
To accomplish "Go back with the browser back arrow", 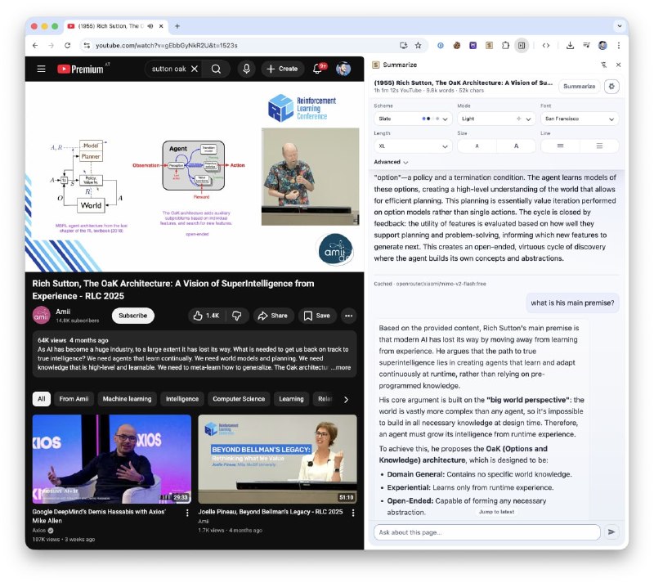I will click(35, 46).
